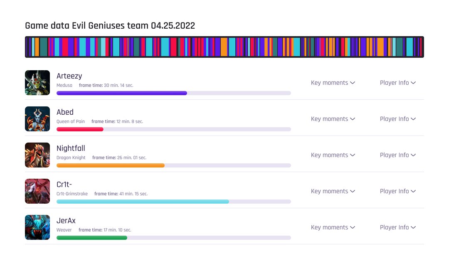The image size is (449, 266).
Task: Click frame time 26 min. 01 sec.
Action: (119, 158)
